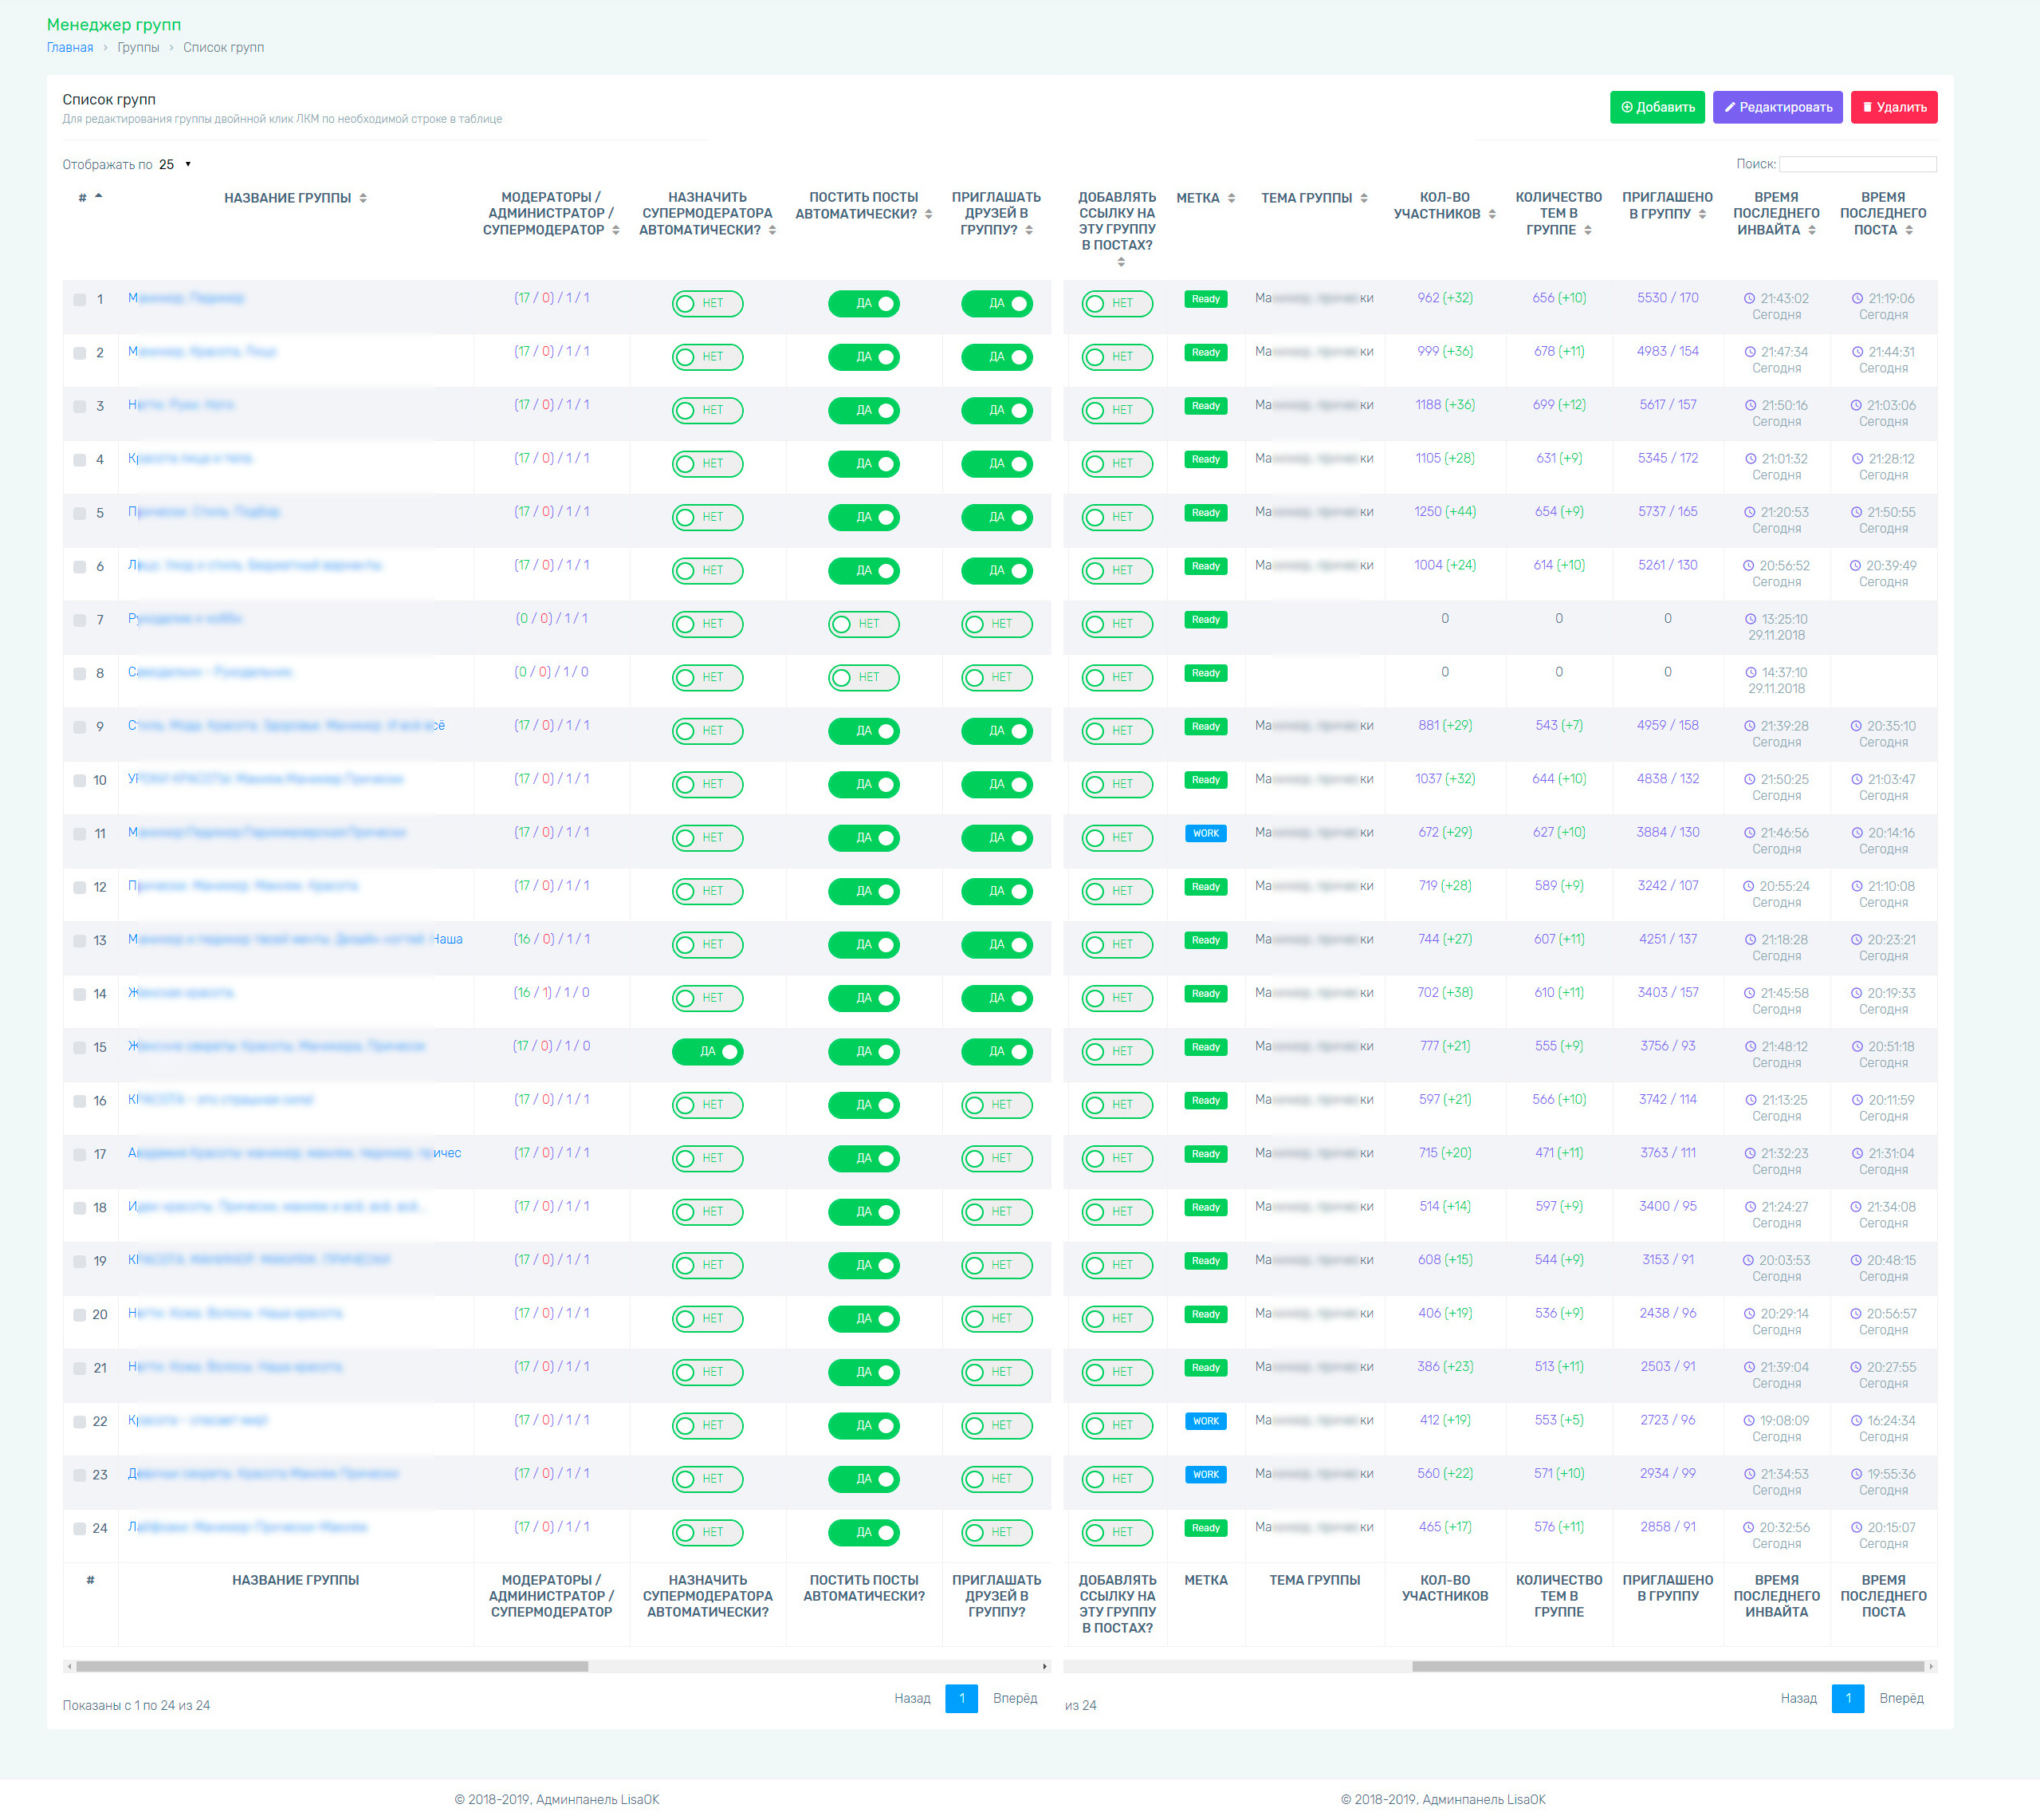Click the clock icon in row 1 last invite time
The image size is (2040, 1820).
(x=1749, y=298)
